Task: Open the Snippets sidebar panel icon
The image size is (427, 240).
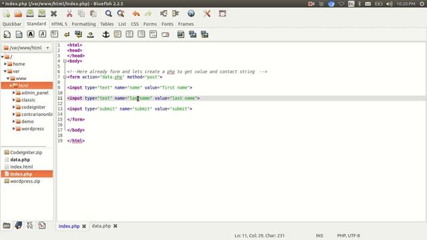Action: [x=41, y=225]
